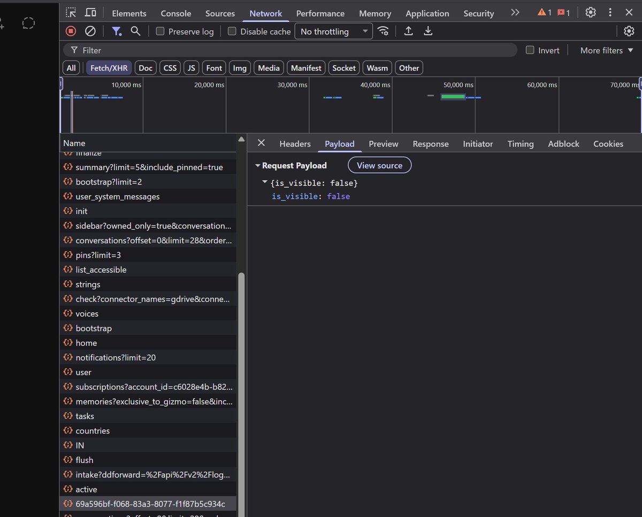Screen dimensions: 642x517
Task: Click the View source button
Action: 379,165
